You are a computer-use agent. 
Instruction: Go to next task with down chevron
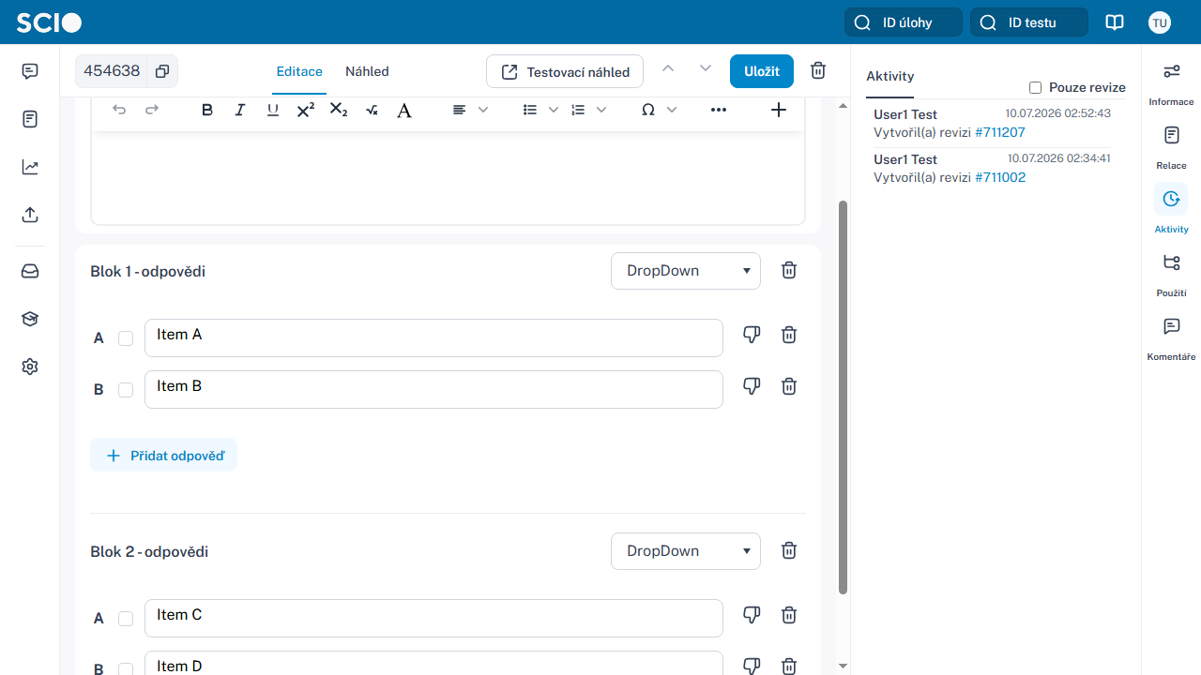click(x=706, y=68)
